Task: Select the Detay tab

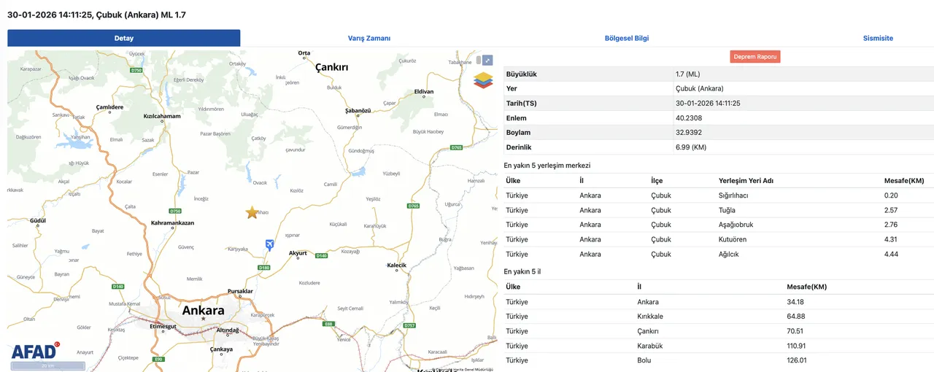Action: tap(124, 38)
